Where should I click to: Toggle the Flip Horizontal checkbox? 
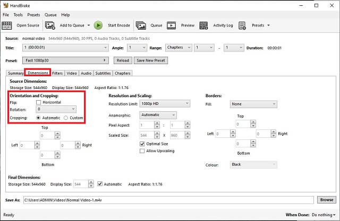pos(39,102)
